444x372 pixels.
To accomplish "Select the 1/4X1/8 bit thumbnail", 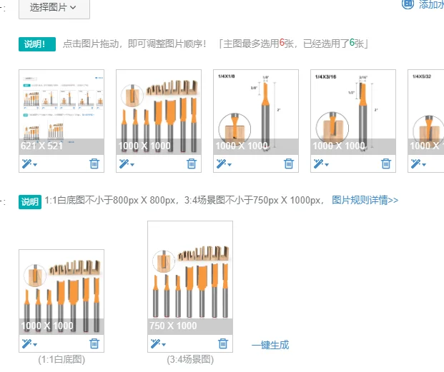I will 256,112.
